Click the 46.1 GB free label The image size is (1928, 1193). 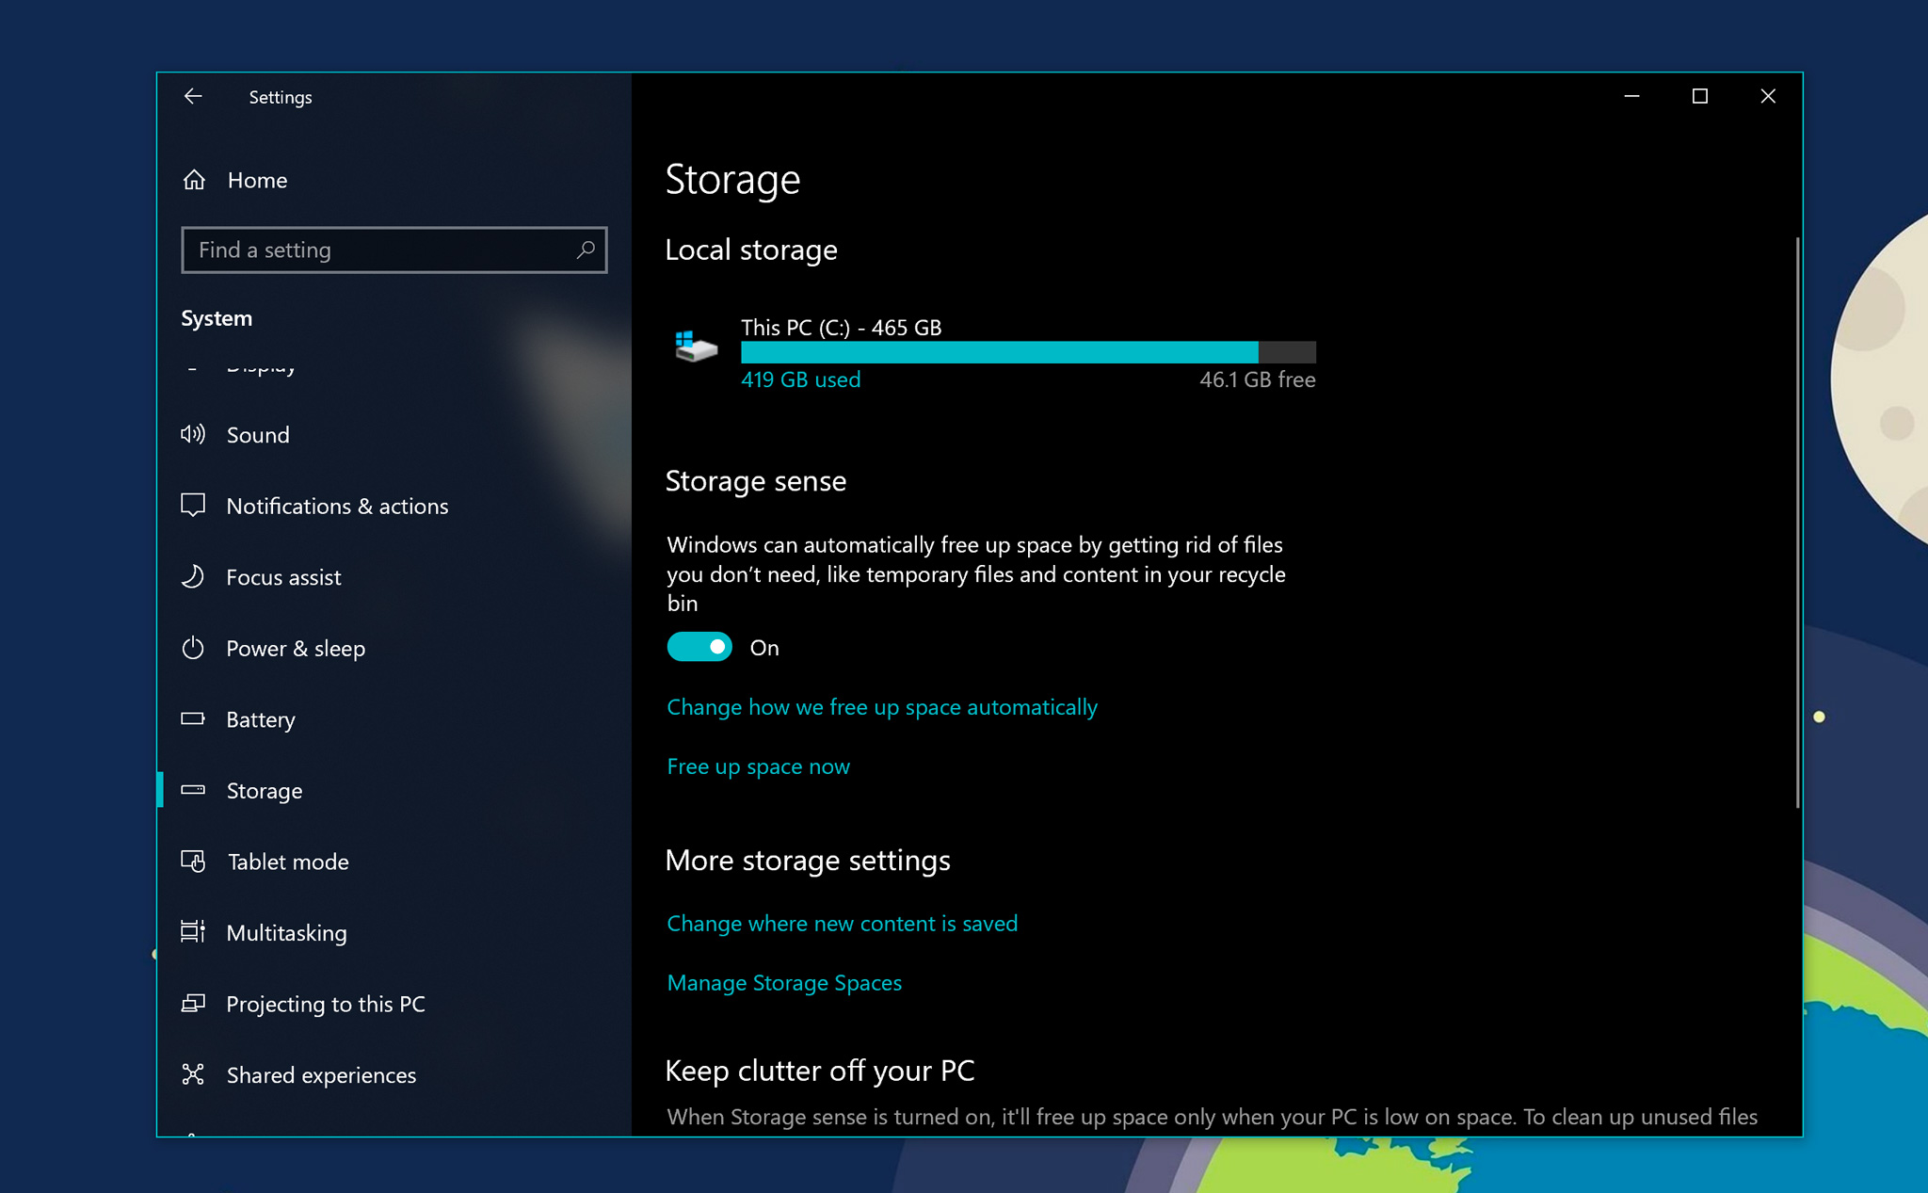(x=1257, y=379)
